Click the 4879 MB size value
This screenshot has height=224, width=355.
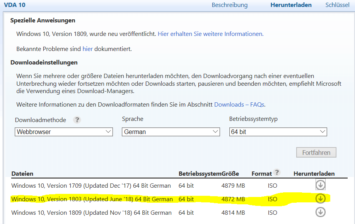click(x=233, y=186)
